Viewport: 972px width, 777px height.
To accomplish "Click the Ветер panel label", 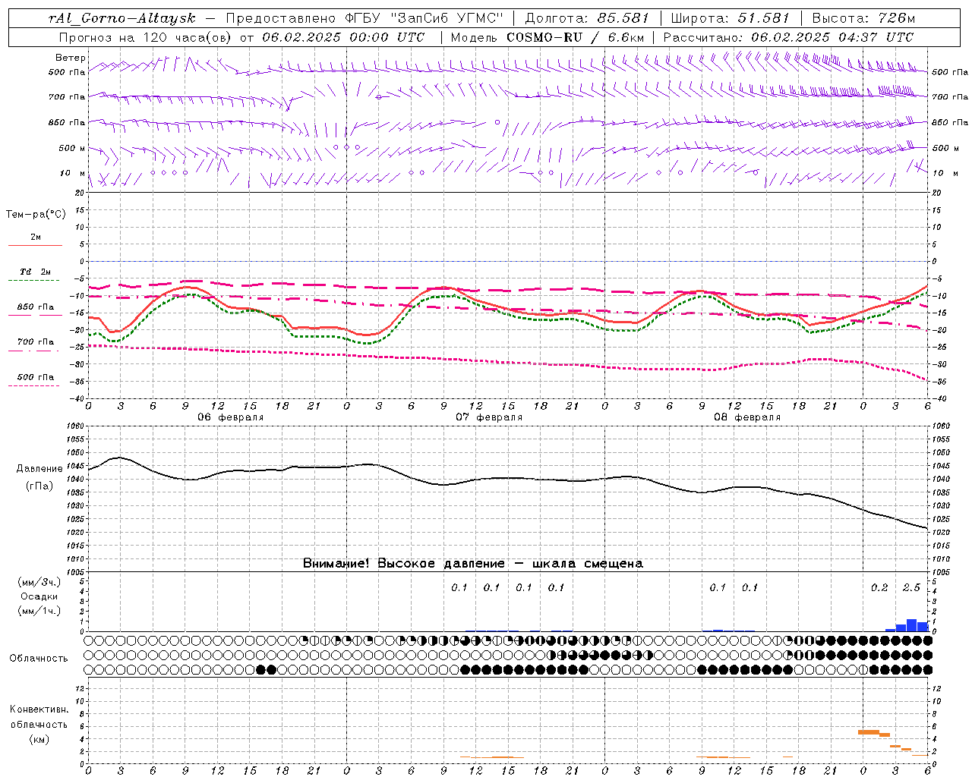I will 71,58.
